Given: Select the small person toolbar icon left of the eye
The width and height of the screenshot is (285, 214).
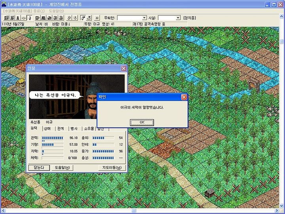Looking at the screenshot, I should 18,18.
